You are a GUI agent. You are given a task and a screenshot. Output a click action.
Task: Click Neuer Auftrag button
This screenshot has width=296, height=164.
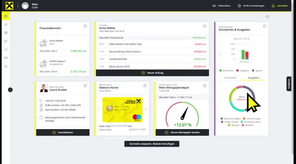[153, 73]
